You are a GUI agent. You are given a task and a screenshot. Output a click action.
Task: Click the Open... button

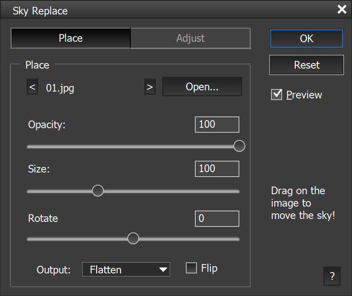click(x=202, y=87)
